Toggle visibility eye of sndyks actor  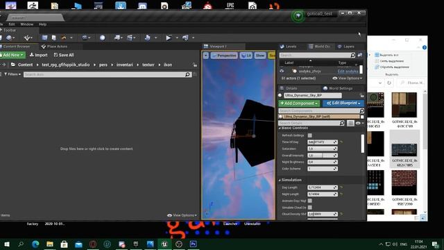[x=282, y=71]
